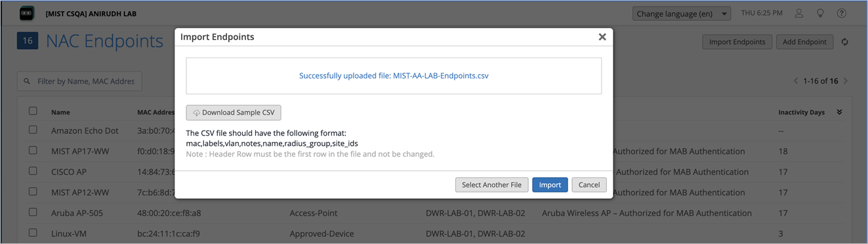Open the lightbulb insights icon
This screenshot has width=868, height=244.
(x=820, y=13)
